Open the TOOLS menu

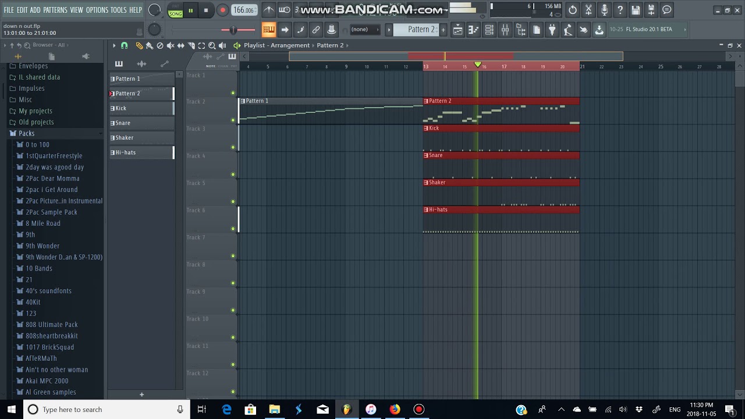(x=119, y=10)
